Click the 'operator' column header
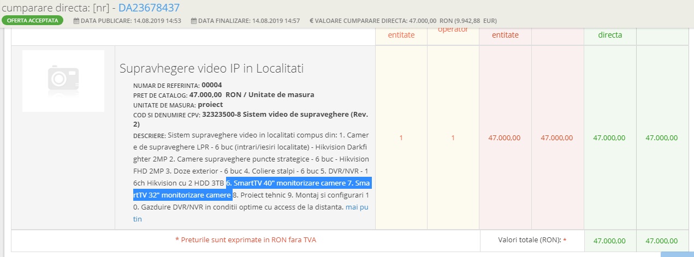694x257 pixels. point(453,29)
